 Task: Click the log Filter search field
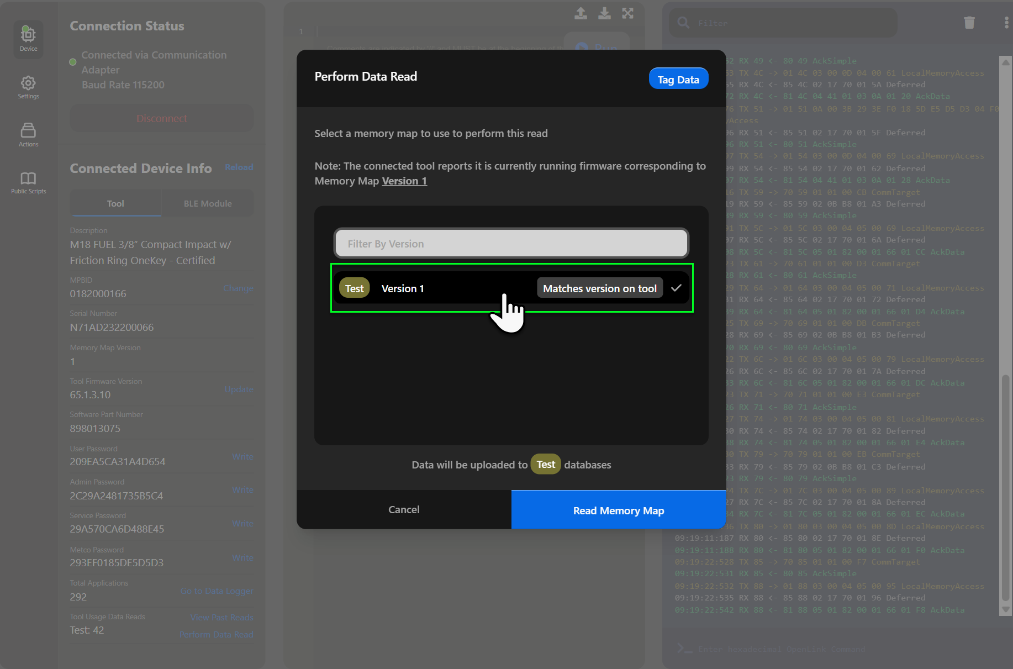783,23
